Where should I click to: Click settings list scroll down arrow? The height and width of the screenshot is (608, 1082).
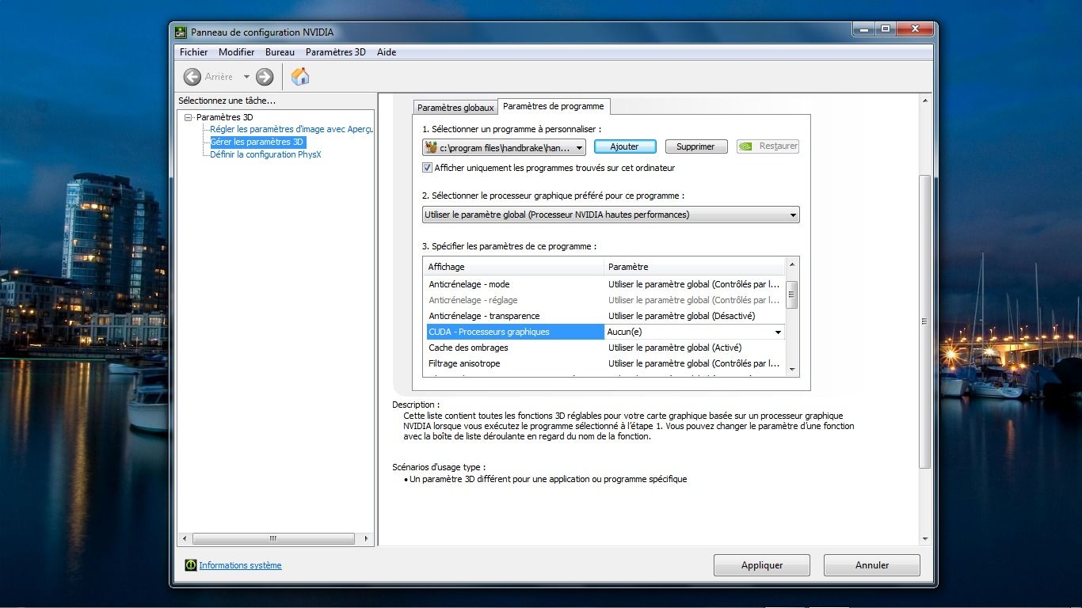tap(792, 369)
